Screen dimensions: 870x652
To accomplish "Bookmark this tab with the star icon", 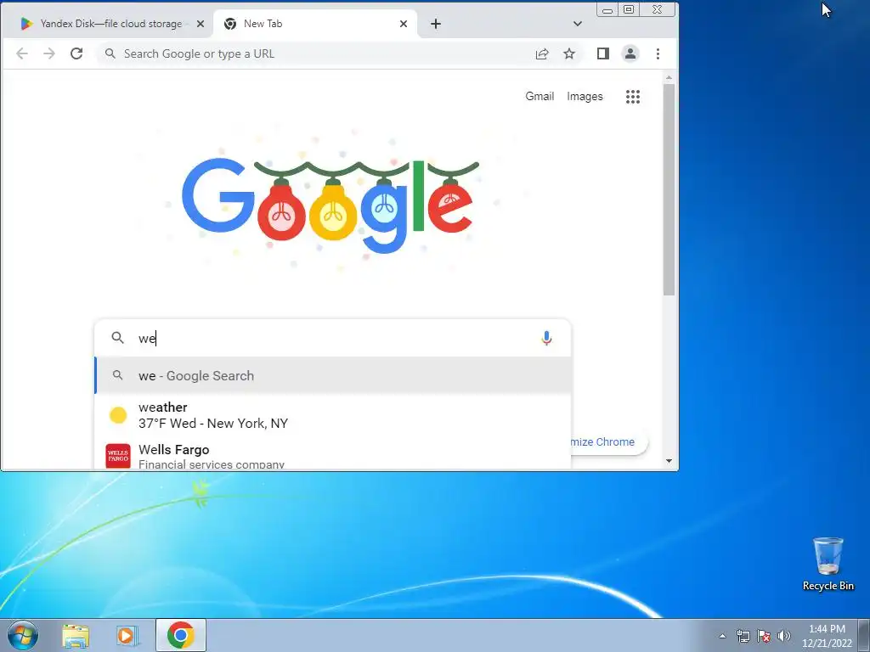I will point(569,53).
